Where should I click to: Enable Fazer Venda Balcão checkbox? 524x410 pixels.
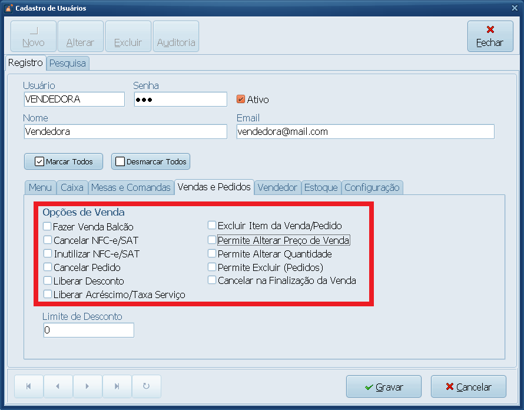[47, 226]
